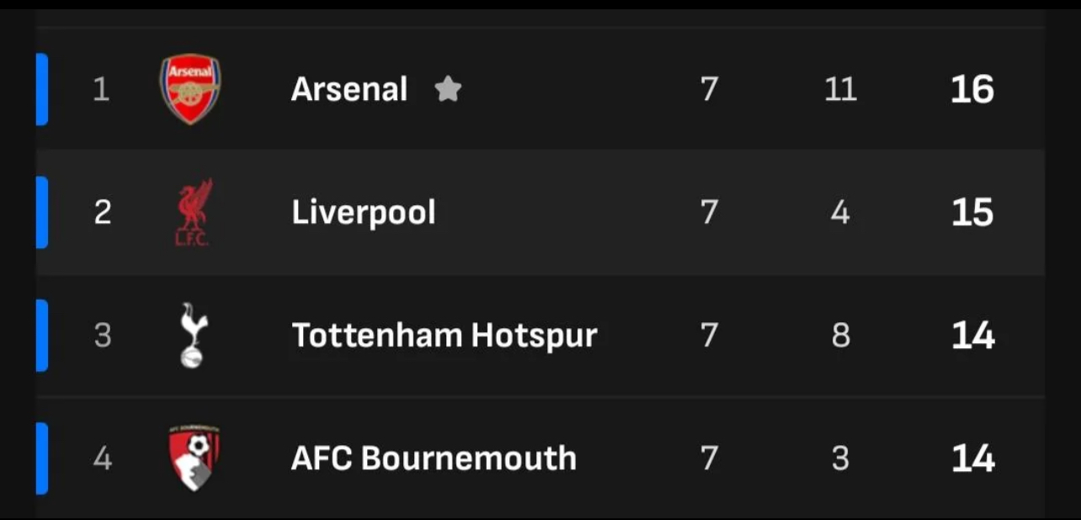Viewport: 1081px width, 520px height.
Task: Open the Liverpool team page link
Action: tap(364, 212)
